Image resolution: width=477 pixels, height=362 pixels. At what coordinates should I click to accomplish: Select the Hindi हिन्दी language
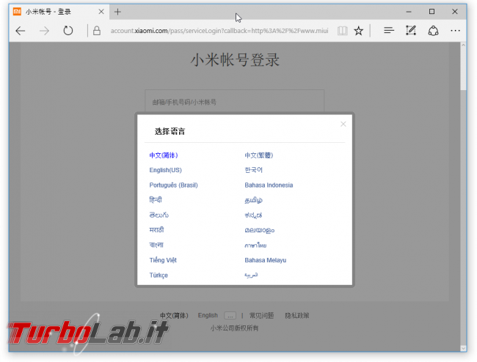(x=156, y=200)
